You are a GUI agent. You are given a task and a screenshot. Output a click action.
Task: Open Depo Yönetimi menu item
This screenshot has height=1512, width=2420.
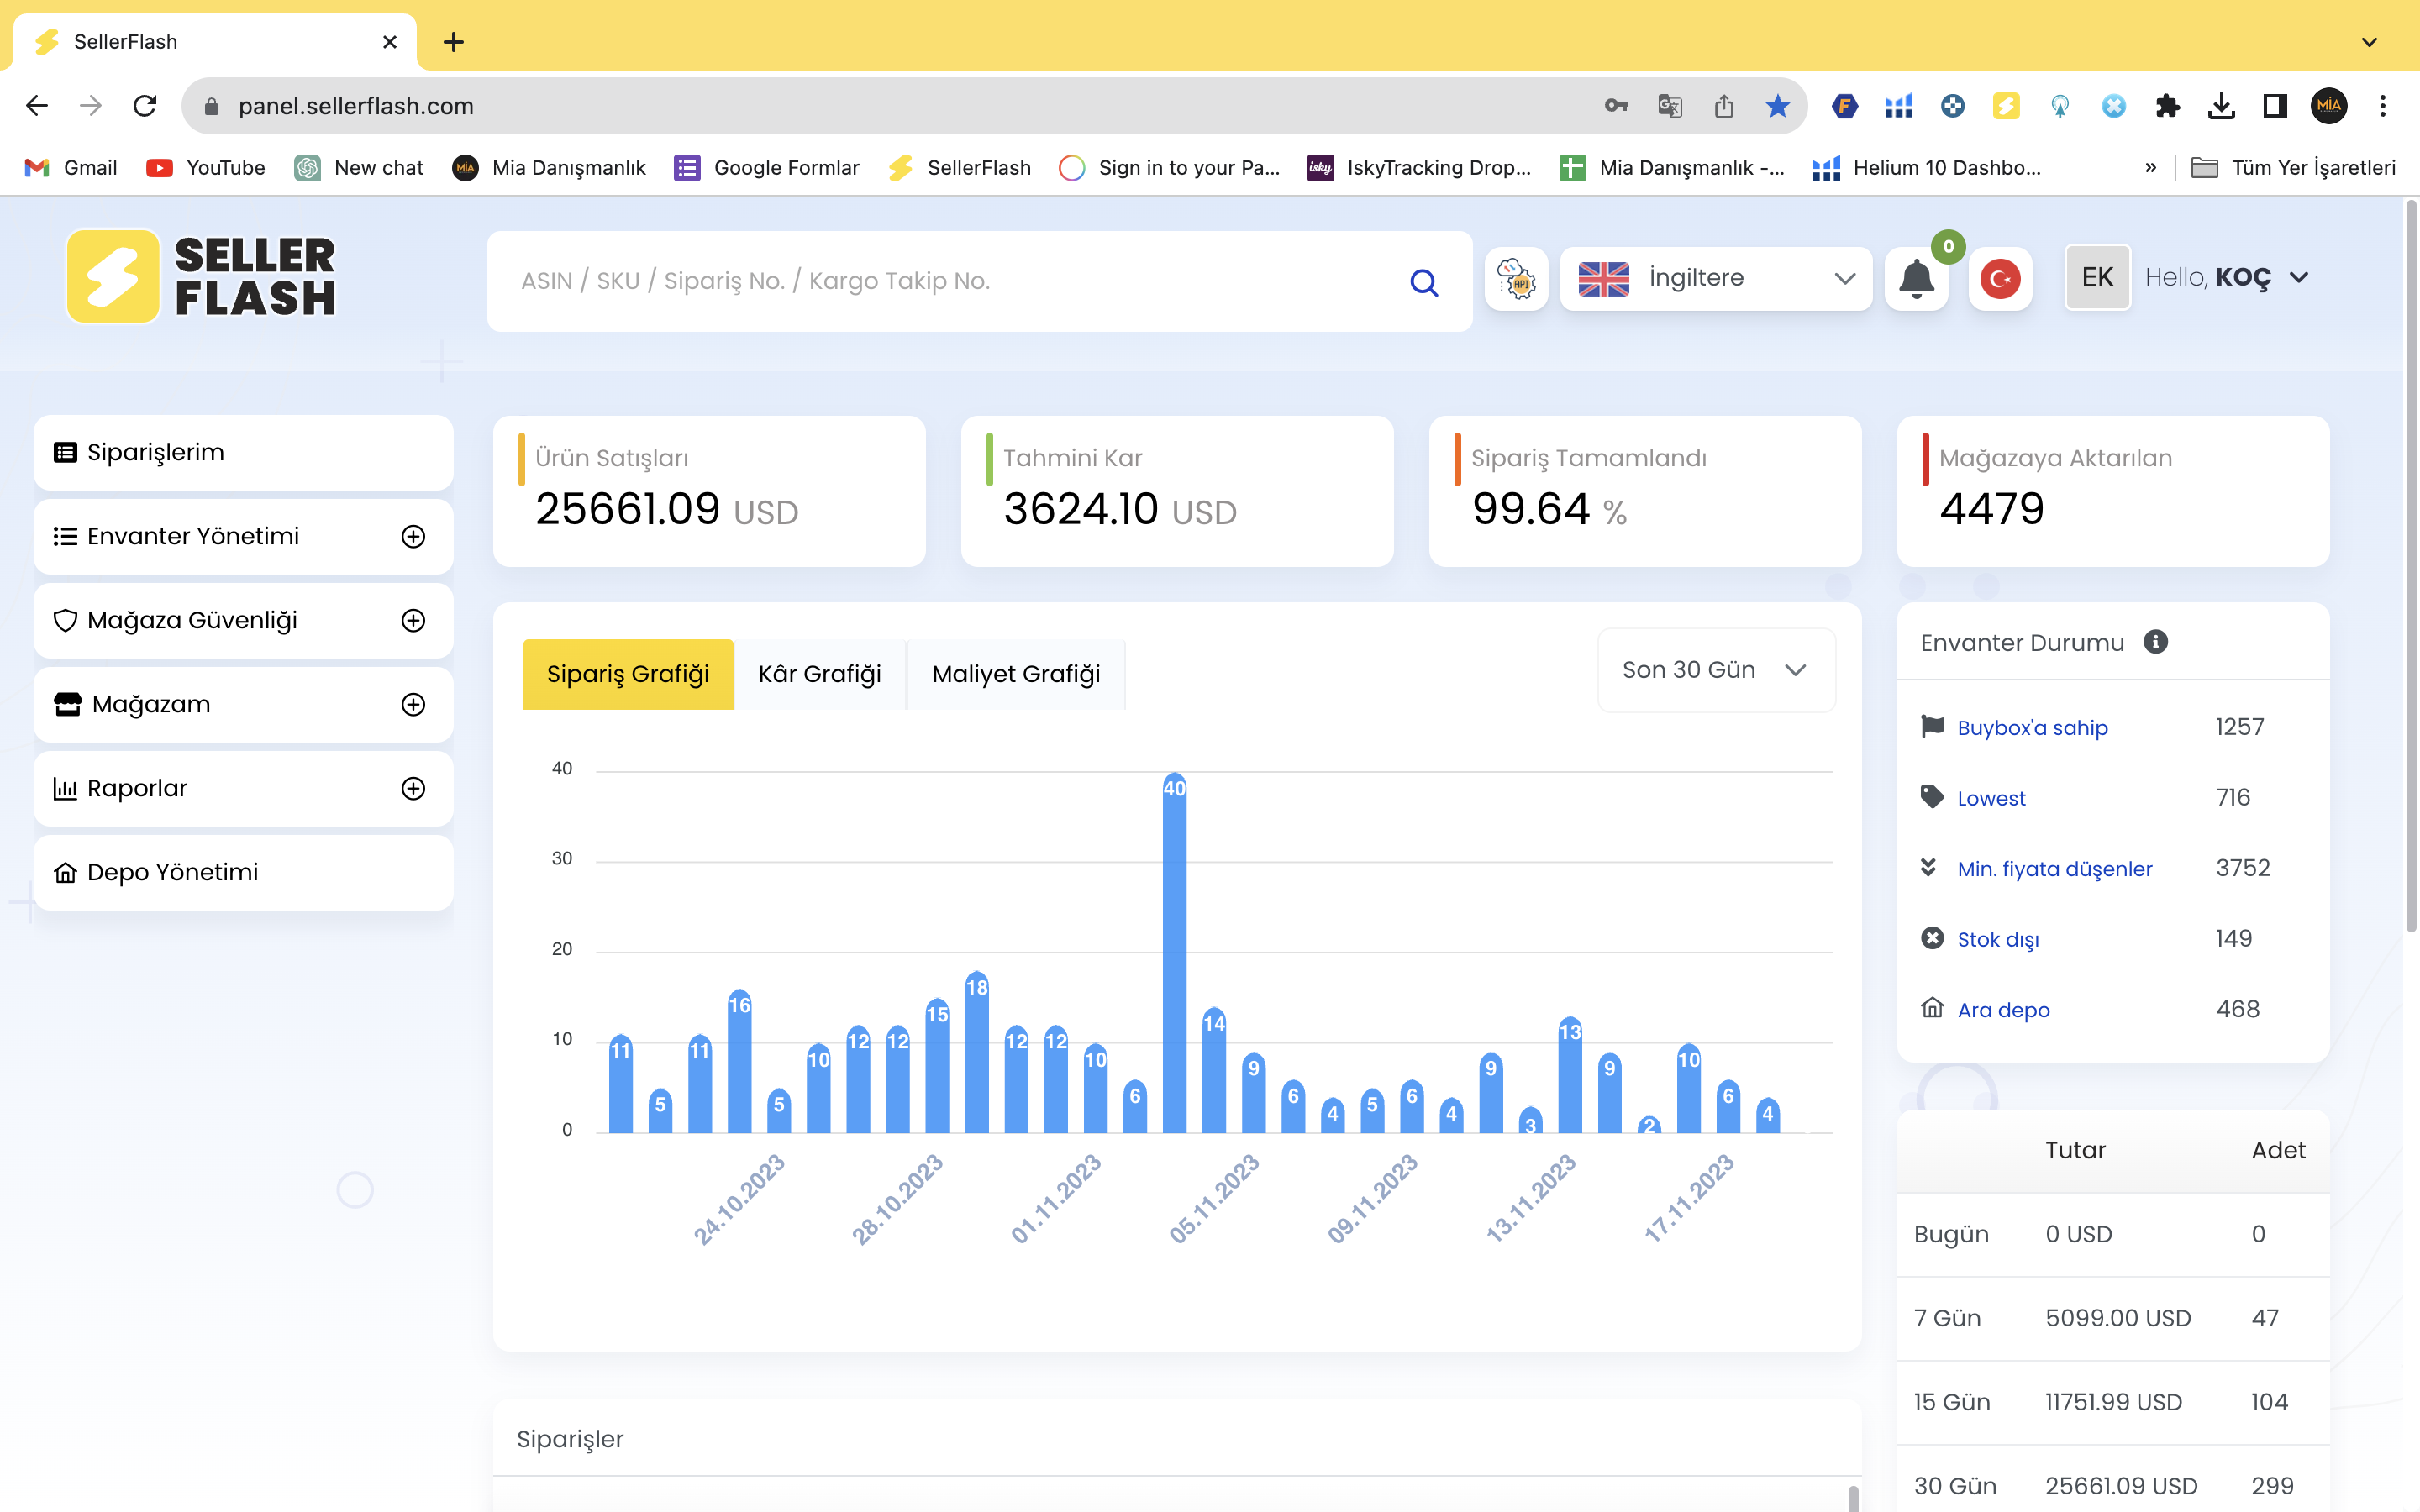pos(243,873)
